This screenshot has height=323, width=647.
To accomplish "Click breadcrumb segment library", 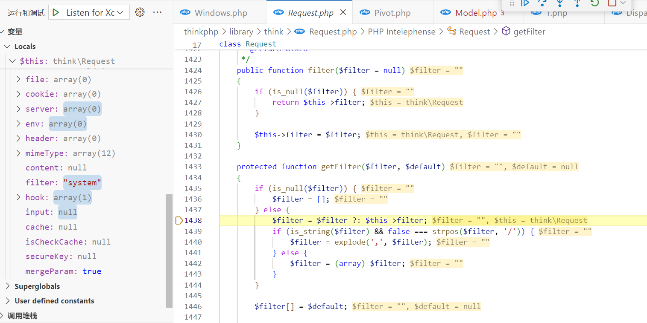I will [x=241, y=32].
